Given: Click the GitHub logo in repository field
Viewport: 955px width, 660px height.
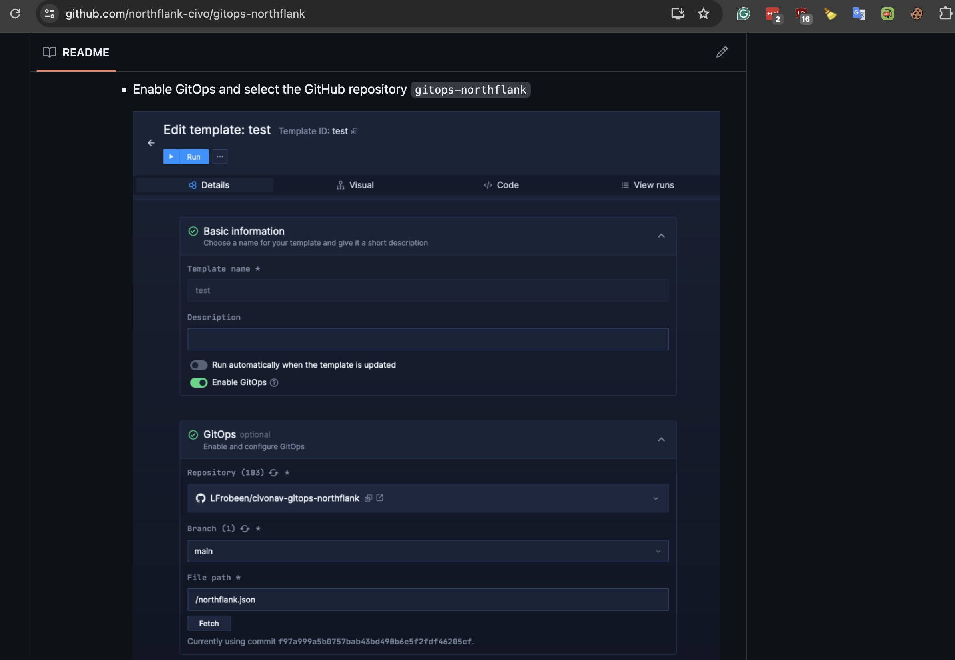Looking at the screenshot, I should [201, 498].
